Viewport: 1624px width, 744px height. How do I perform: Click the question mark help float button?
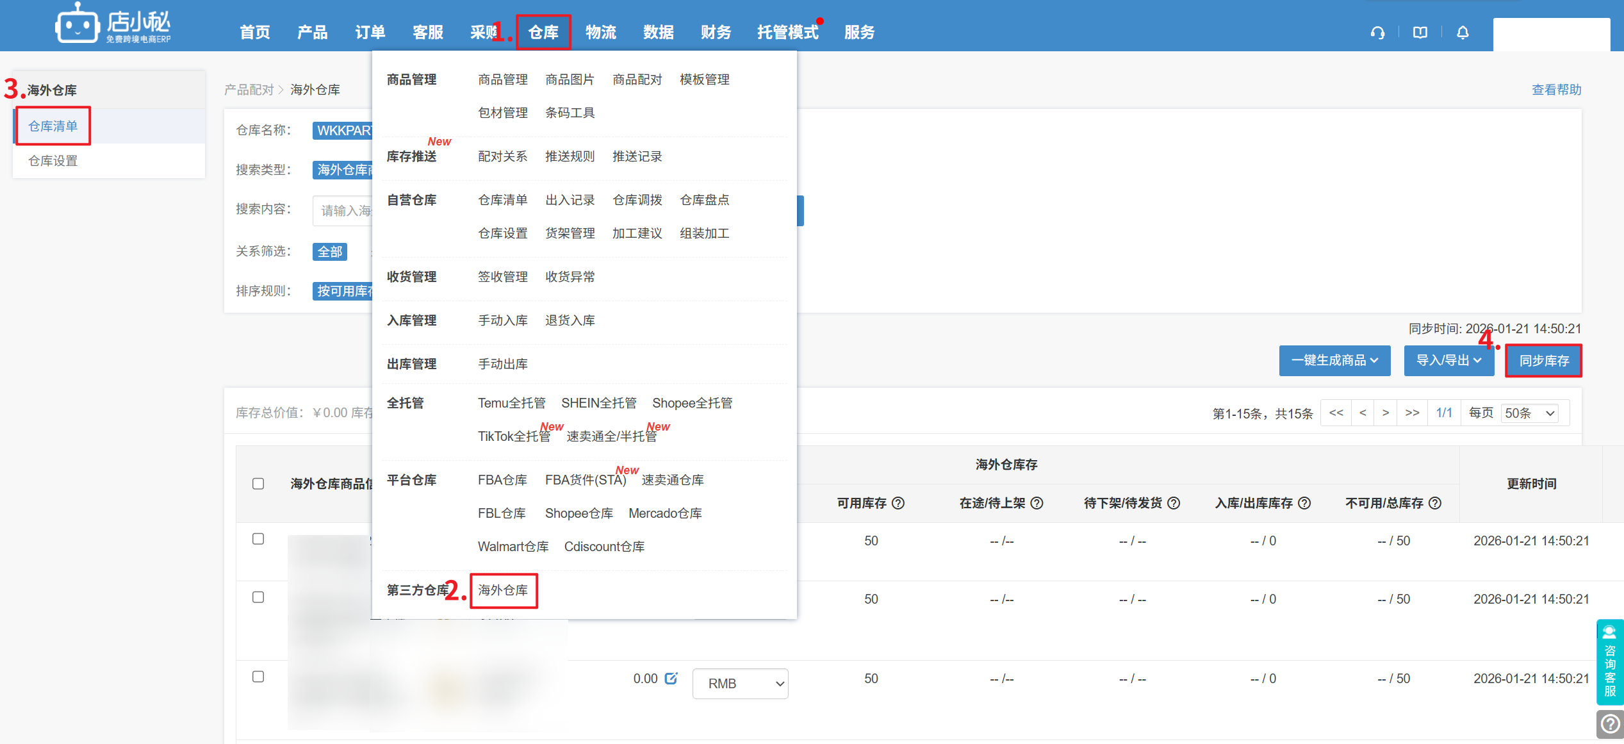(1609, 724)
